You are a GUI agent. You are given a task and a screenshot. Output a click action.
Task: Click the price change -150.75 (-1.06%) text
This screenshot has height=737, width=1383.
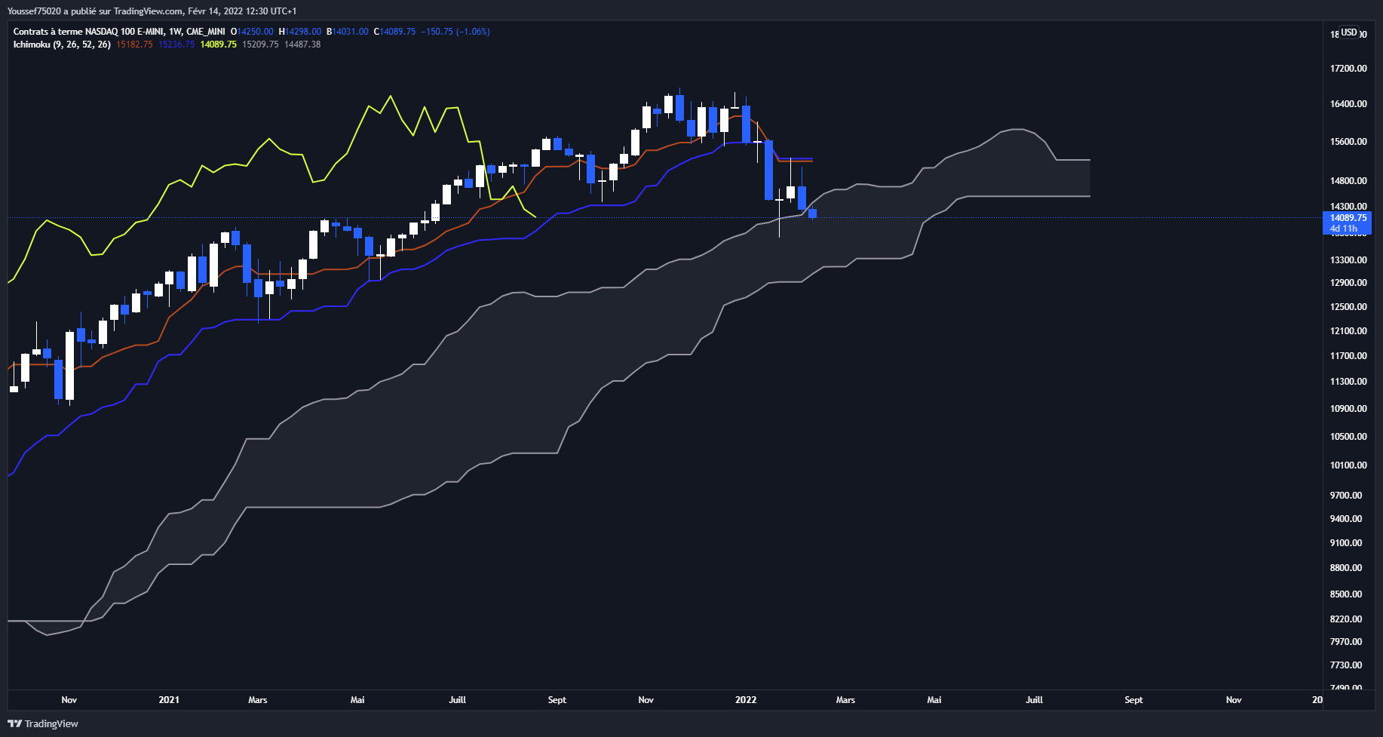tap(455, 32)
